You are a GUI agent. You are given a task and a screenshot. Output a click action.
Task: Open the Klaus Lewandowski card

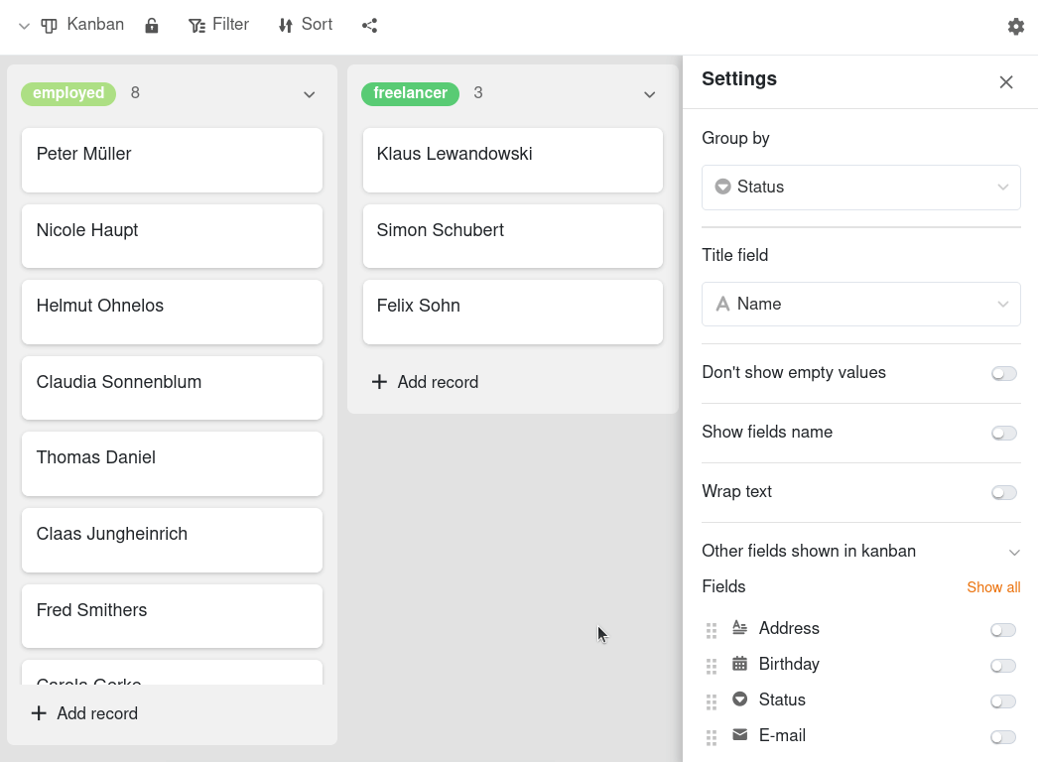point(512,160)
